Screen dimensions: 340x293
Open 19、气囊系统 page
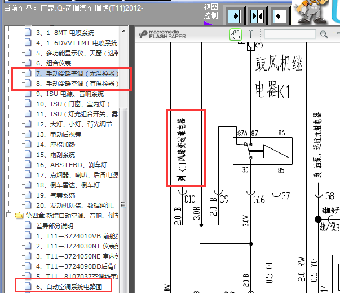[55, 195]
